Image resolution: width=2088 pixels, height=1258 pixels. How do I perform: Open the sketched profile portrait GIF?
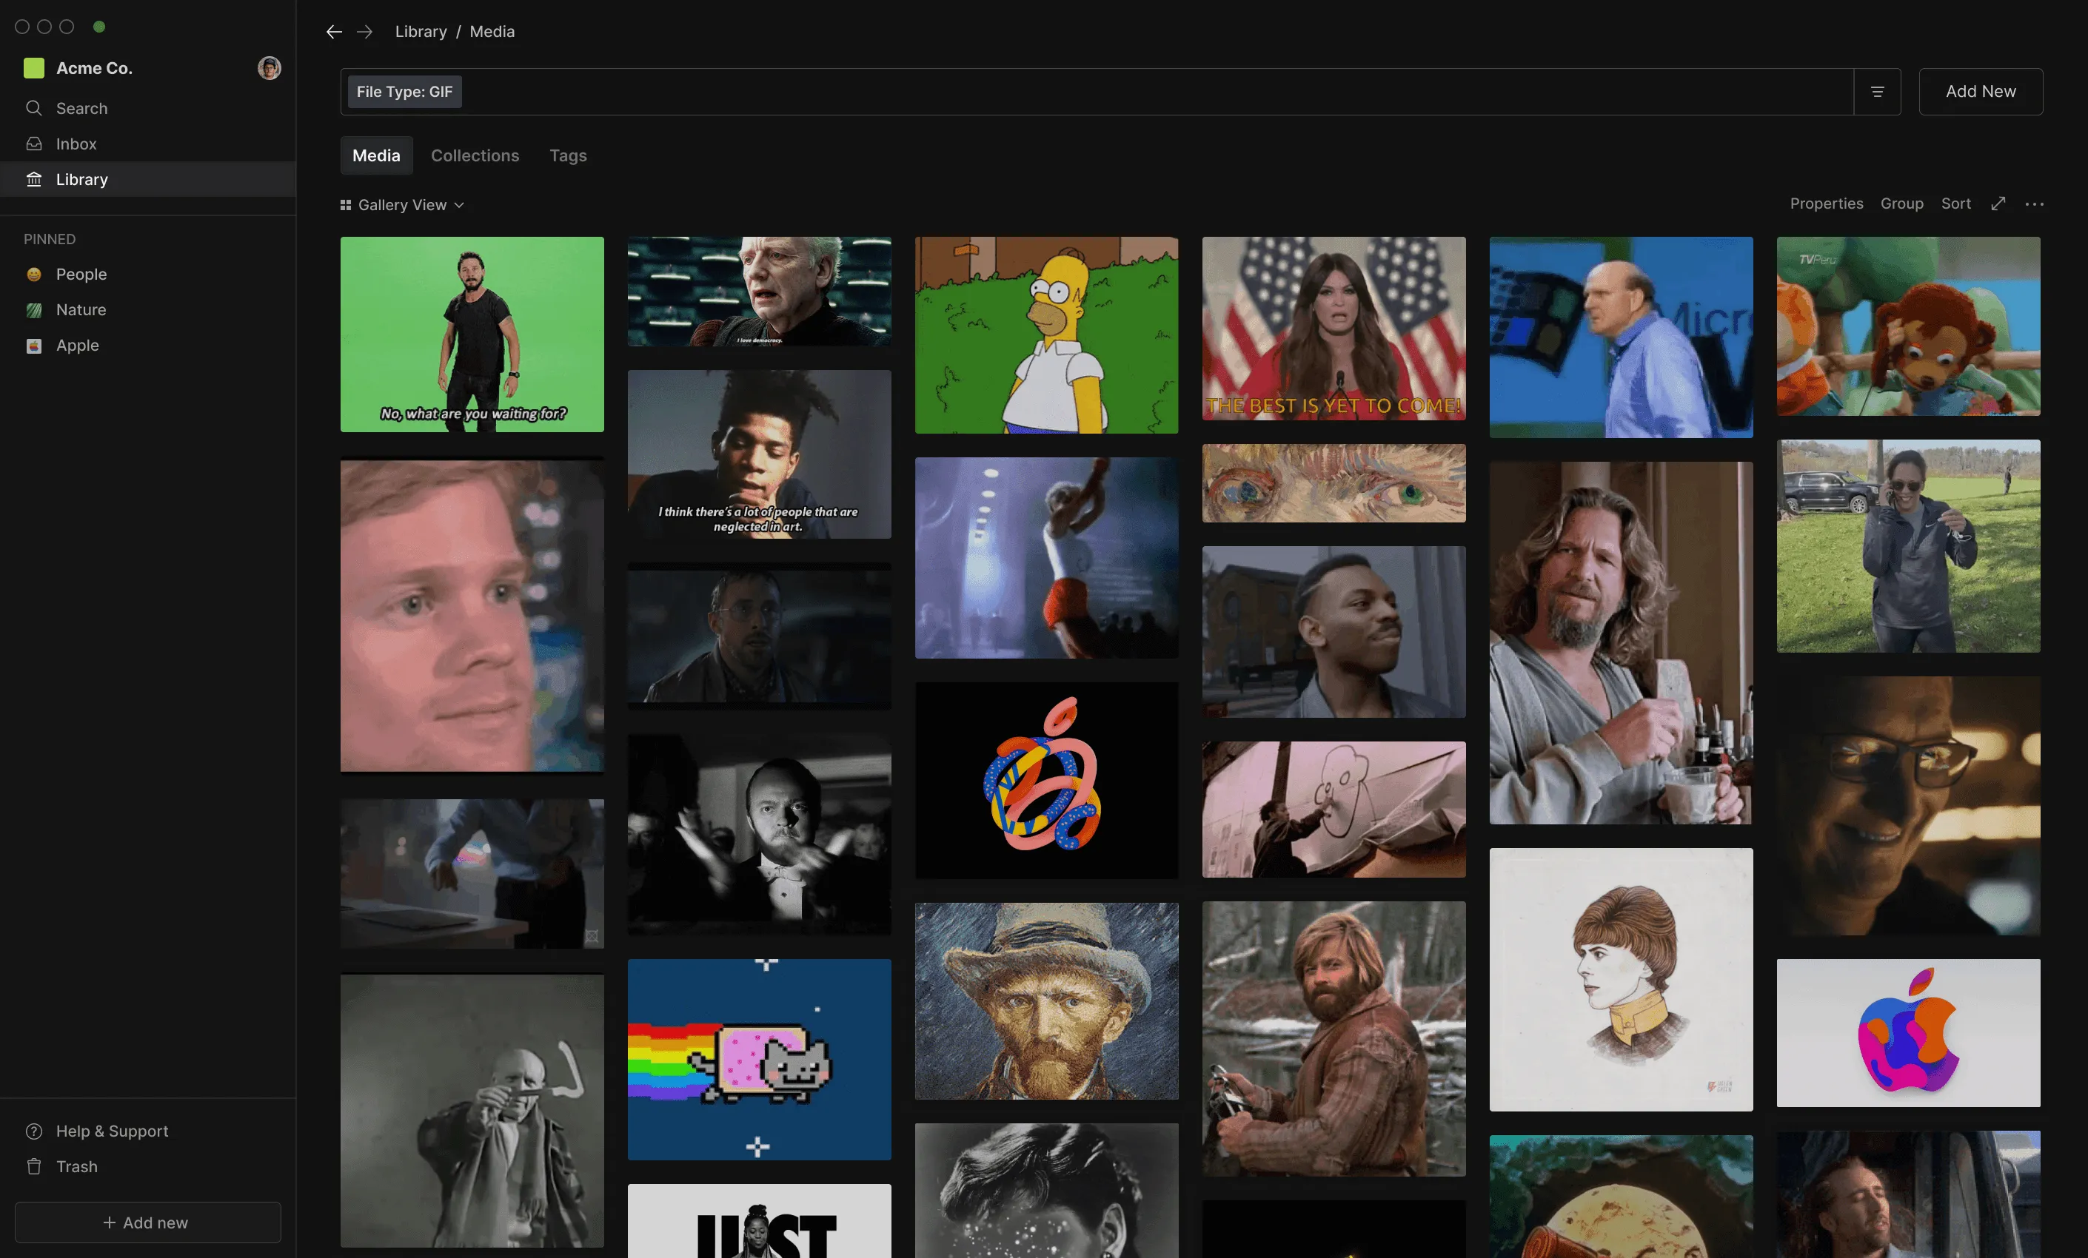(x=1621, y=979)
